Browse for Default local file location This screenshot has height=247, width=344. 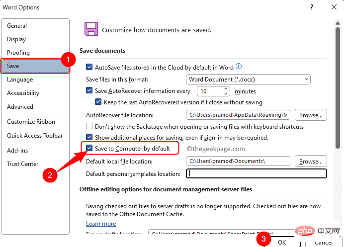(x=311, y=161)
